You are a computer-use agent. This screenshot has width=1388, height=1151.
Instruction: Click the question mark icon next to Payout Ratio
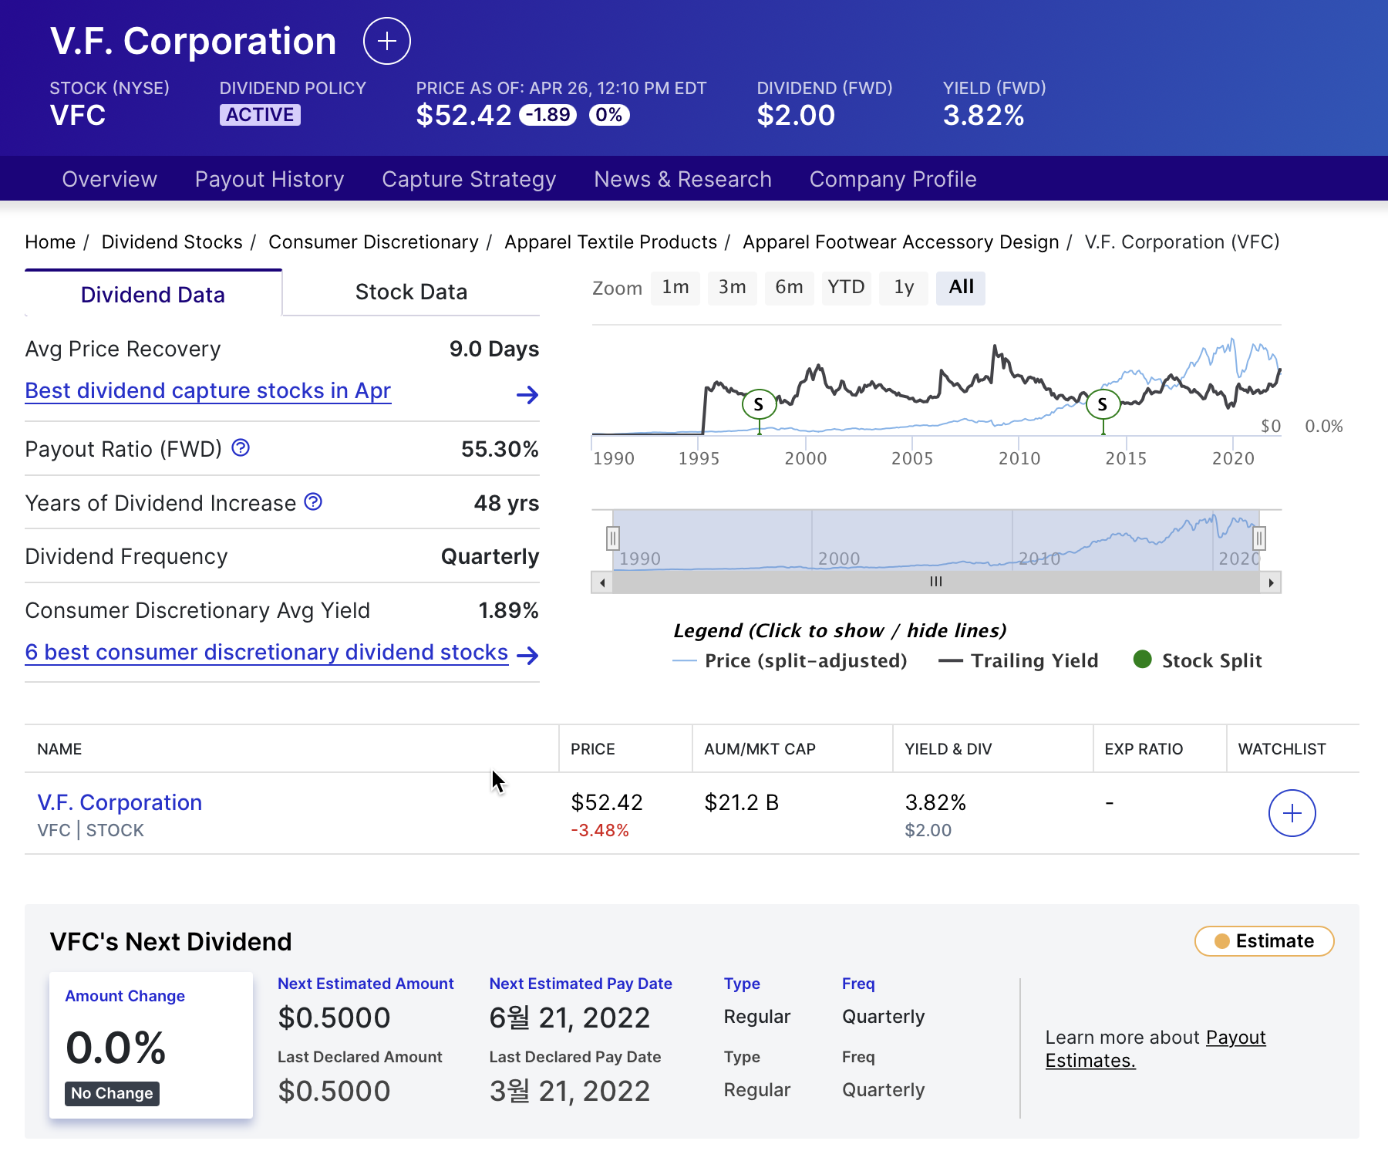(x=240, y=447)
